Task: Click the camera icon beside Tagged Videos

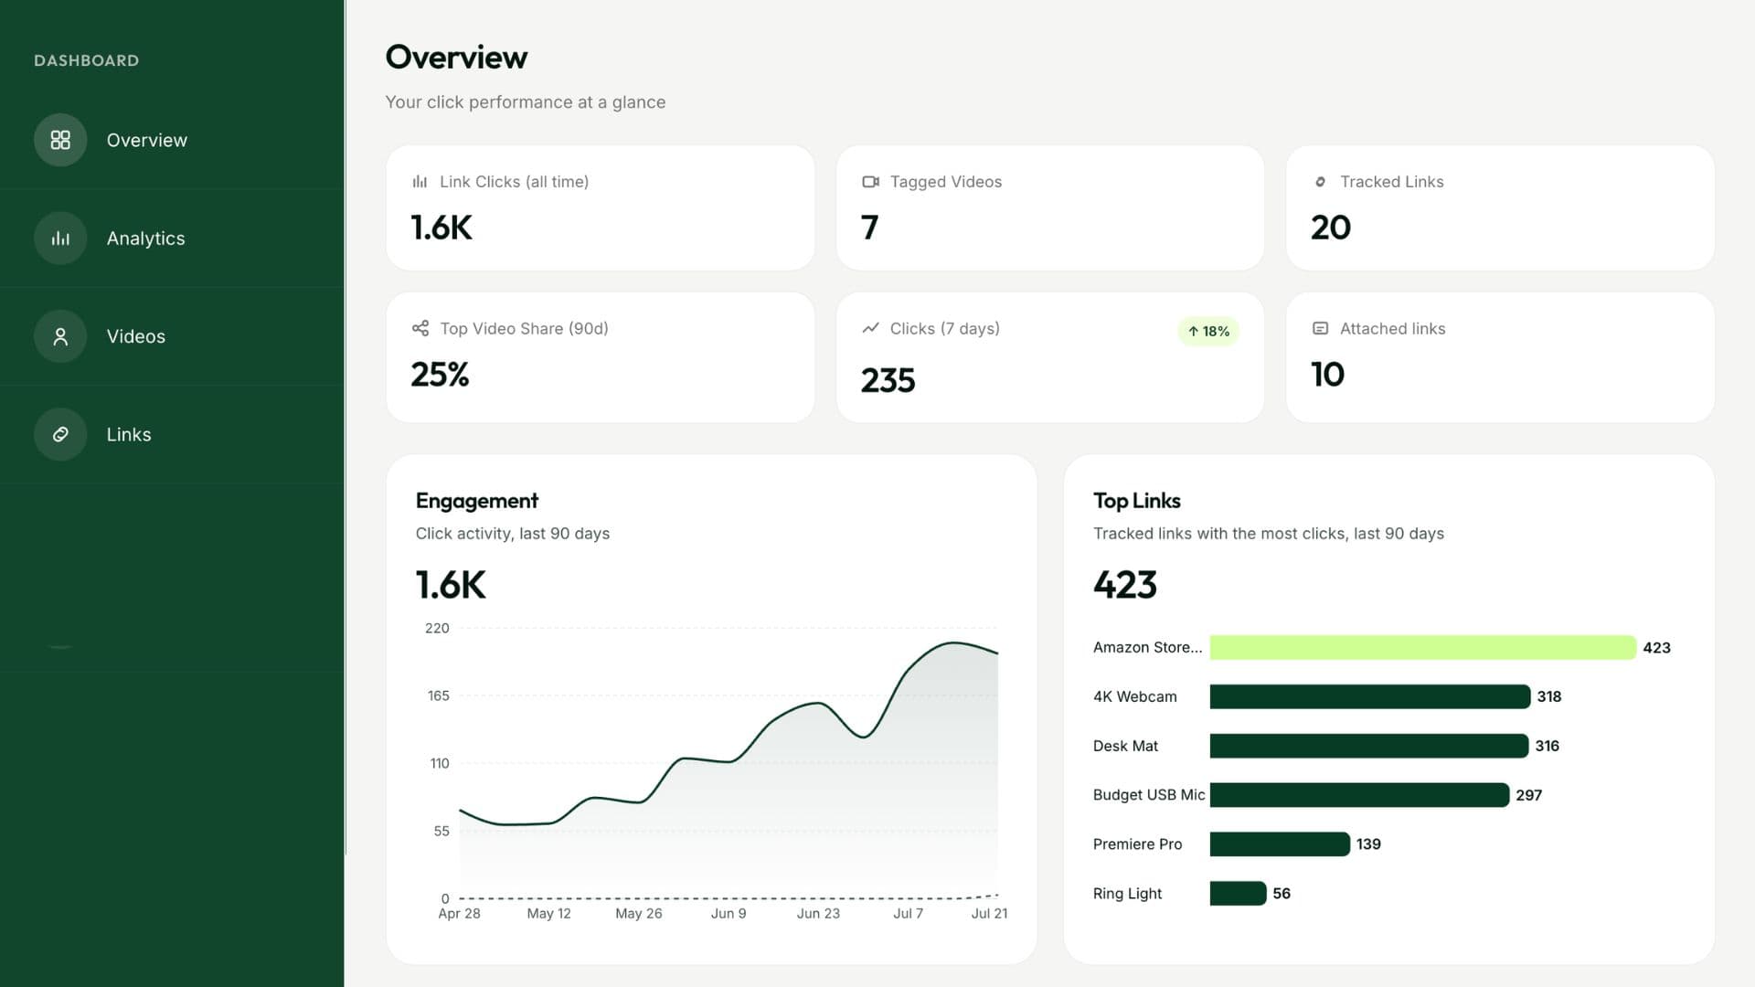Action: 870,182
